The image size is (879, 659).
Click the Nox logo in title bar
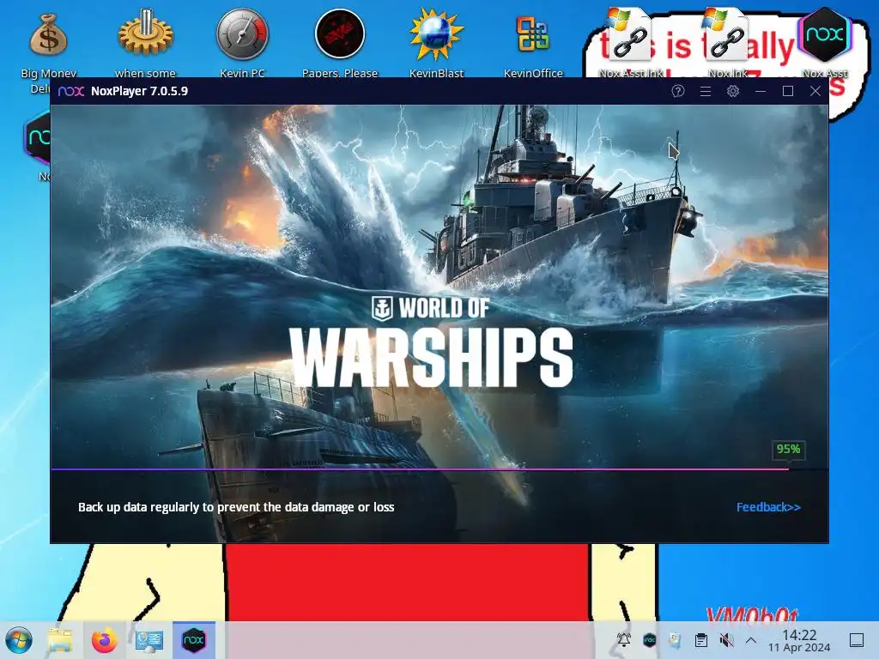[71, 91]
